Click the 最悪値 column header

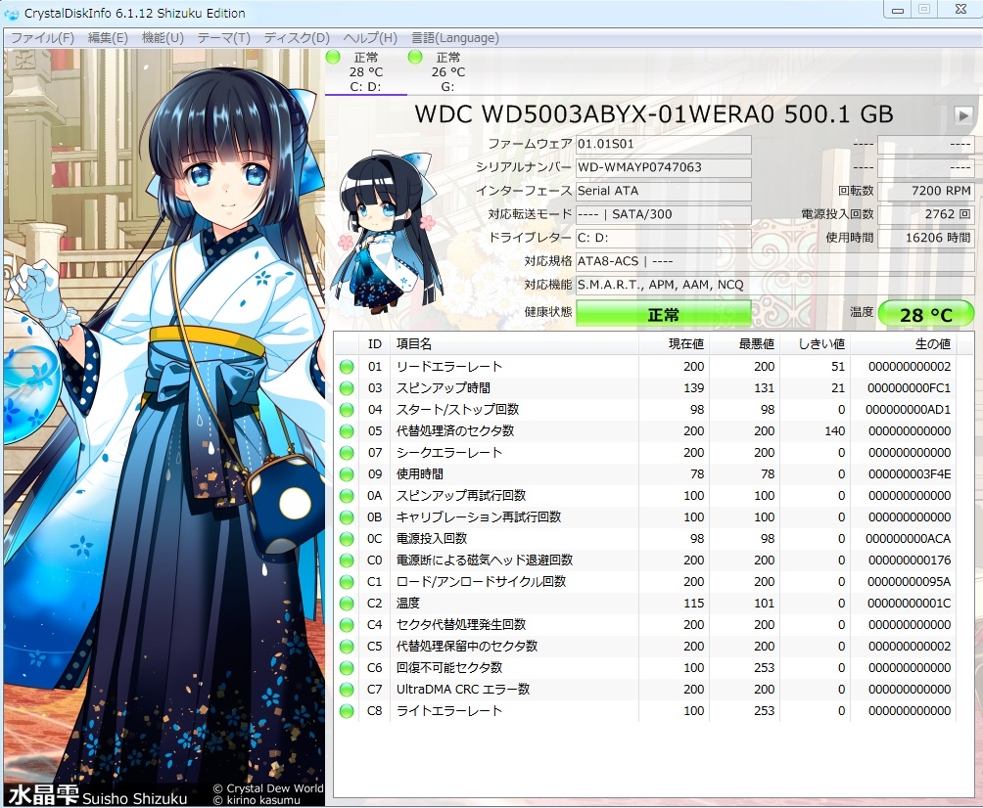click(744, 344)
